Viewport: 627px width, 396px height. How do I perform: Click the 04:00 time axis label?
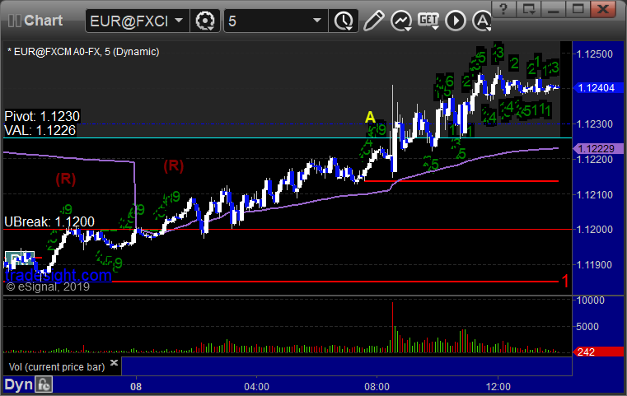(x=257, y=387)
